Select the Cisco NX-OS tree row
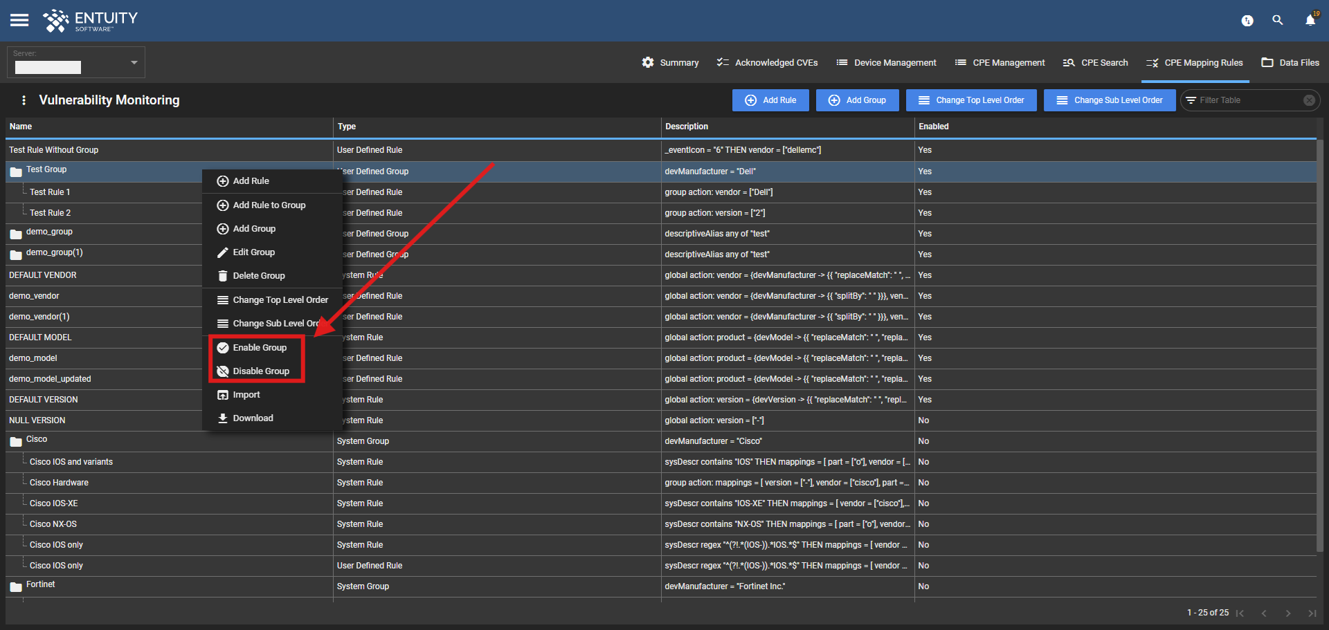1329x630 pixels. 661,524
